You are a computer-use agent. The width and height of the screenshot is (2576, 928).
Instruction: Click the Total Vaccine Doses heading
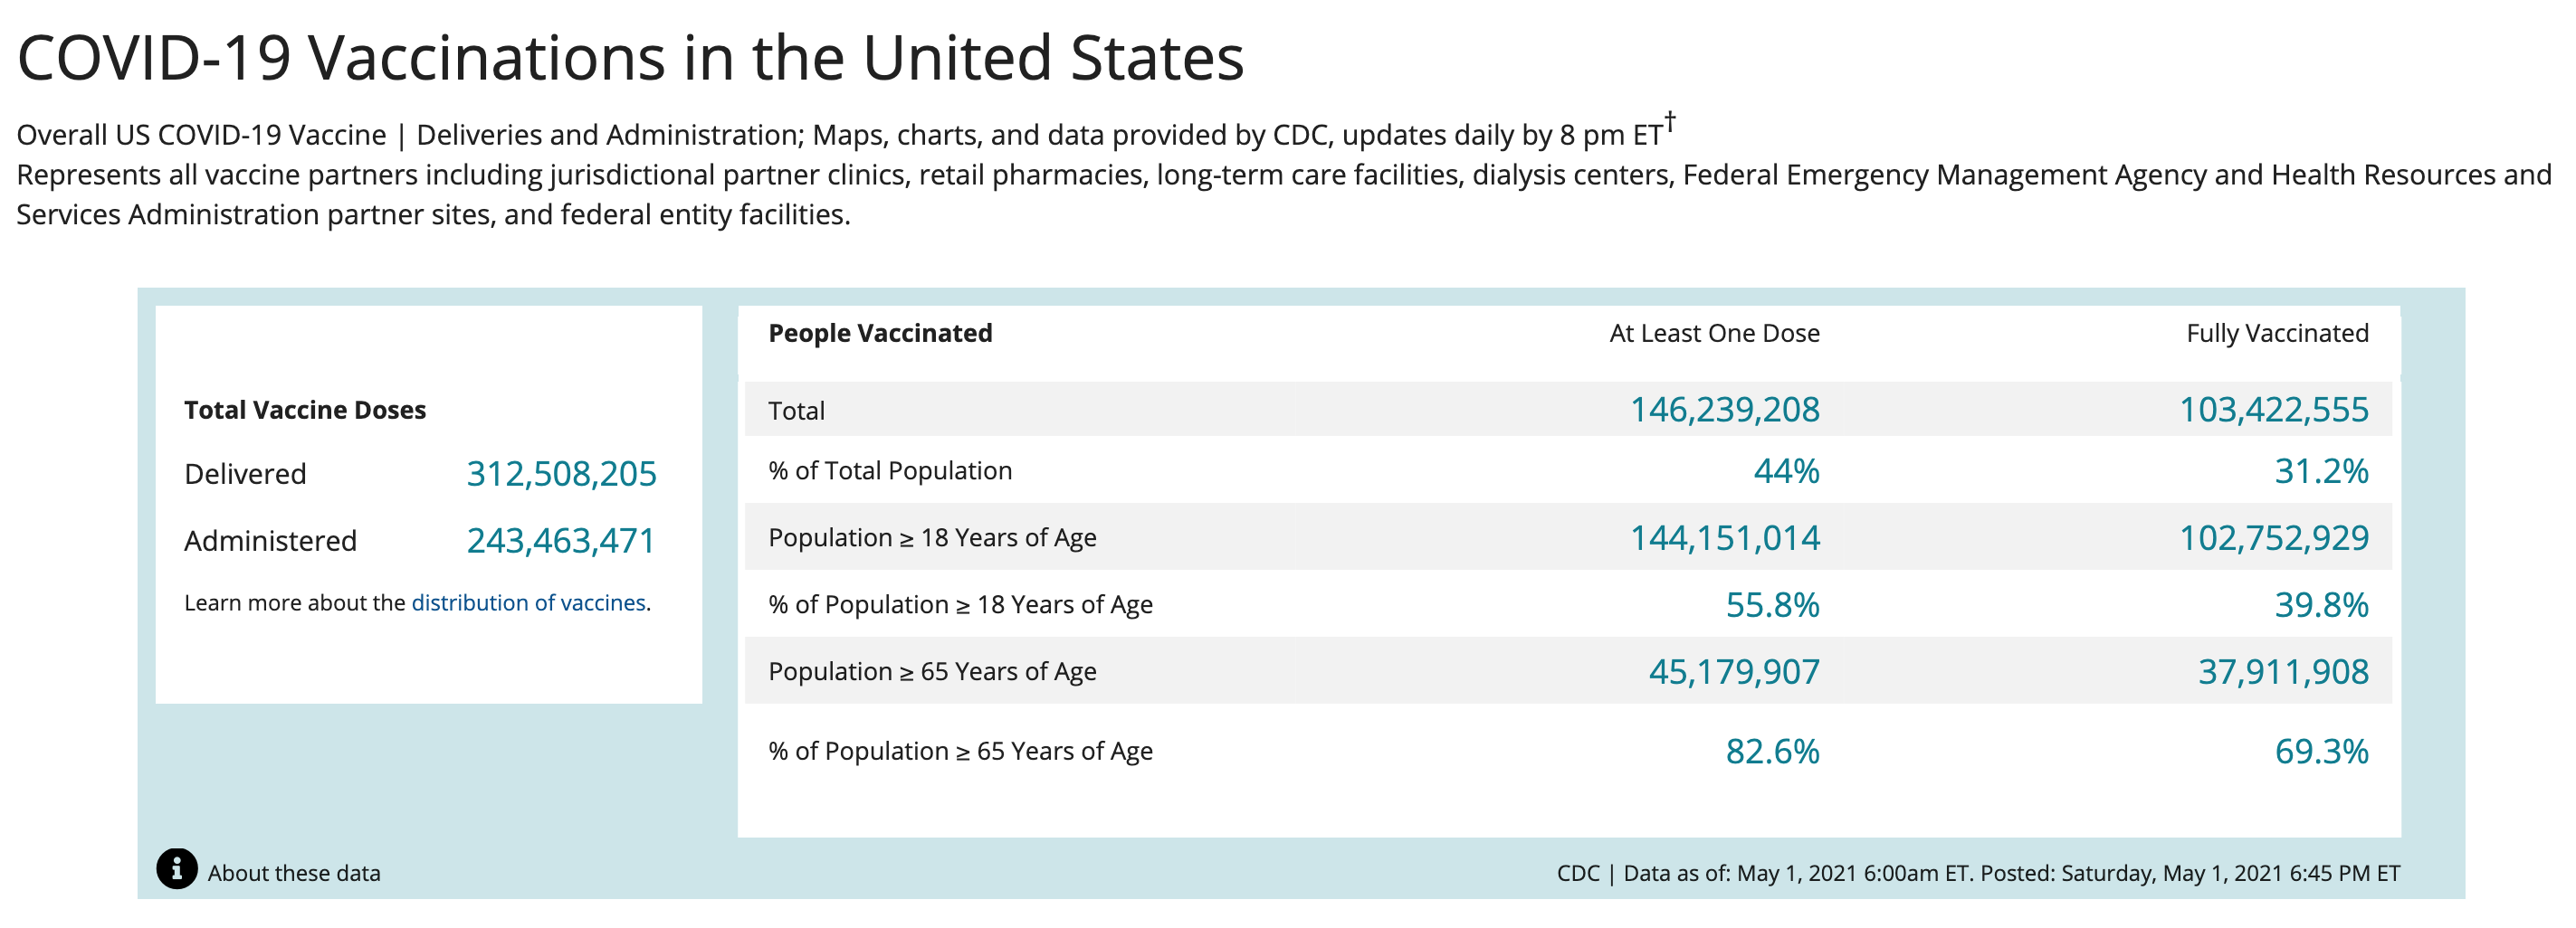pyautogui.click(x=305, y=410)
